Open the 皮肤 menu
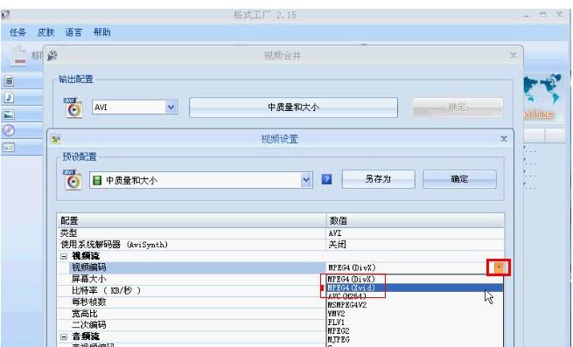Screen dimensions: 573x347 point(45,32)
